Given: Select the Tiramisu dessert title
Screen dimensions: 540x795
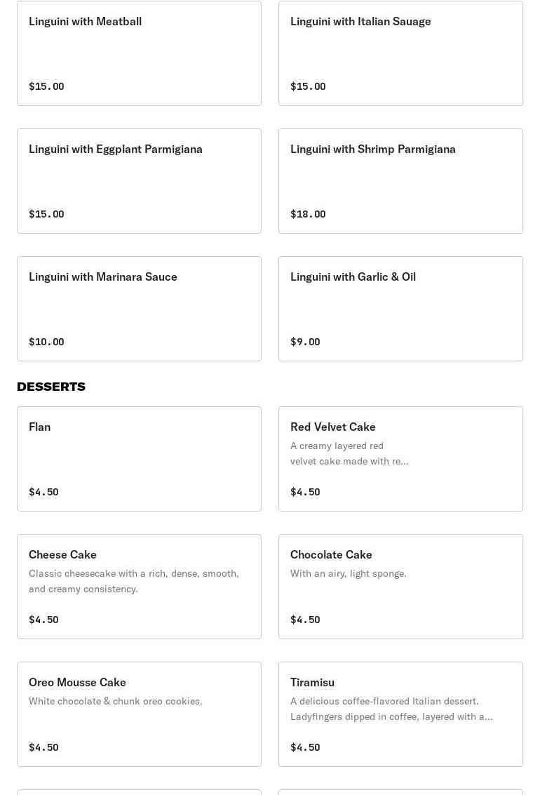Looking at the screenshot, I should coord(312,682).
